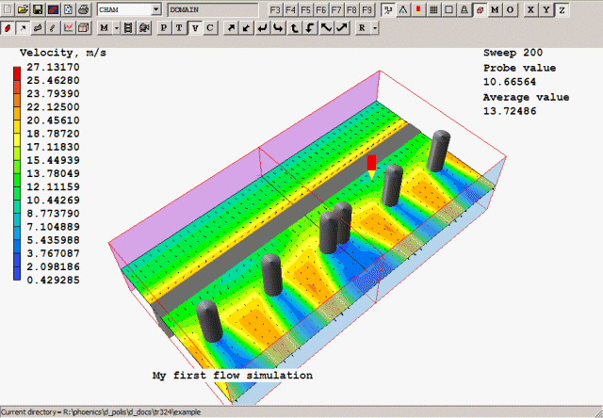Toggle the vector arrow display icon

[24, 28]
